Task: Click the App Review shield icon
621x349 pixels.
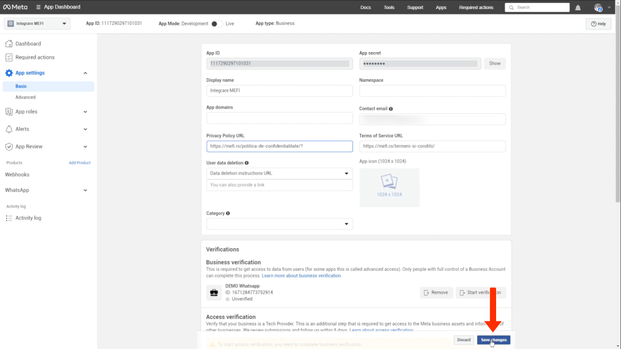Action: coord(8,147)
